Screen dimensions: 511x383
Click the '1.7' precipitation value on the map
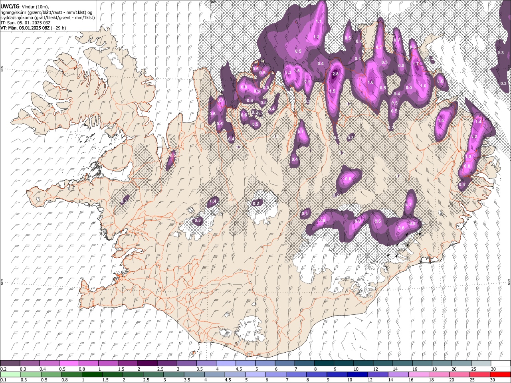coord(415,64)
